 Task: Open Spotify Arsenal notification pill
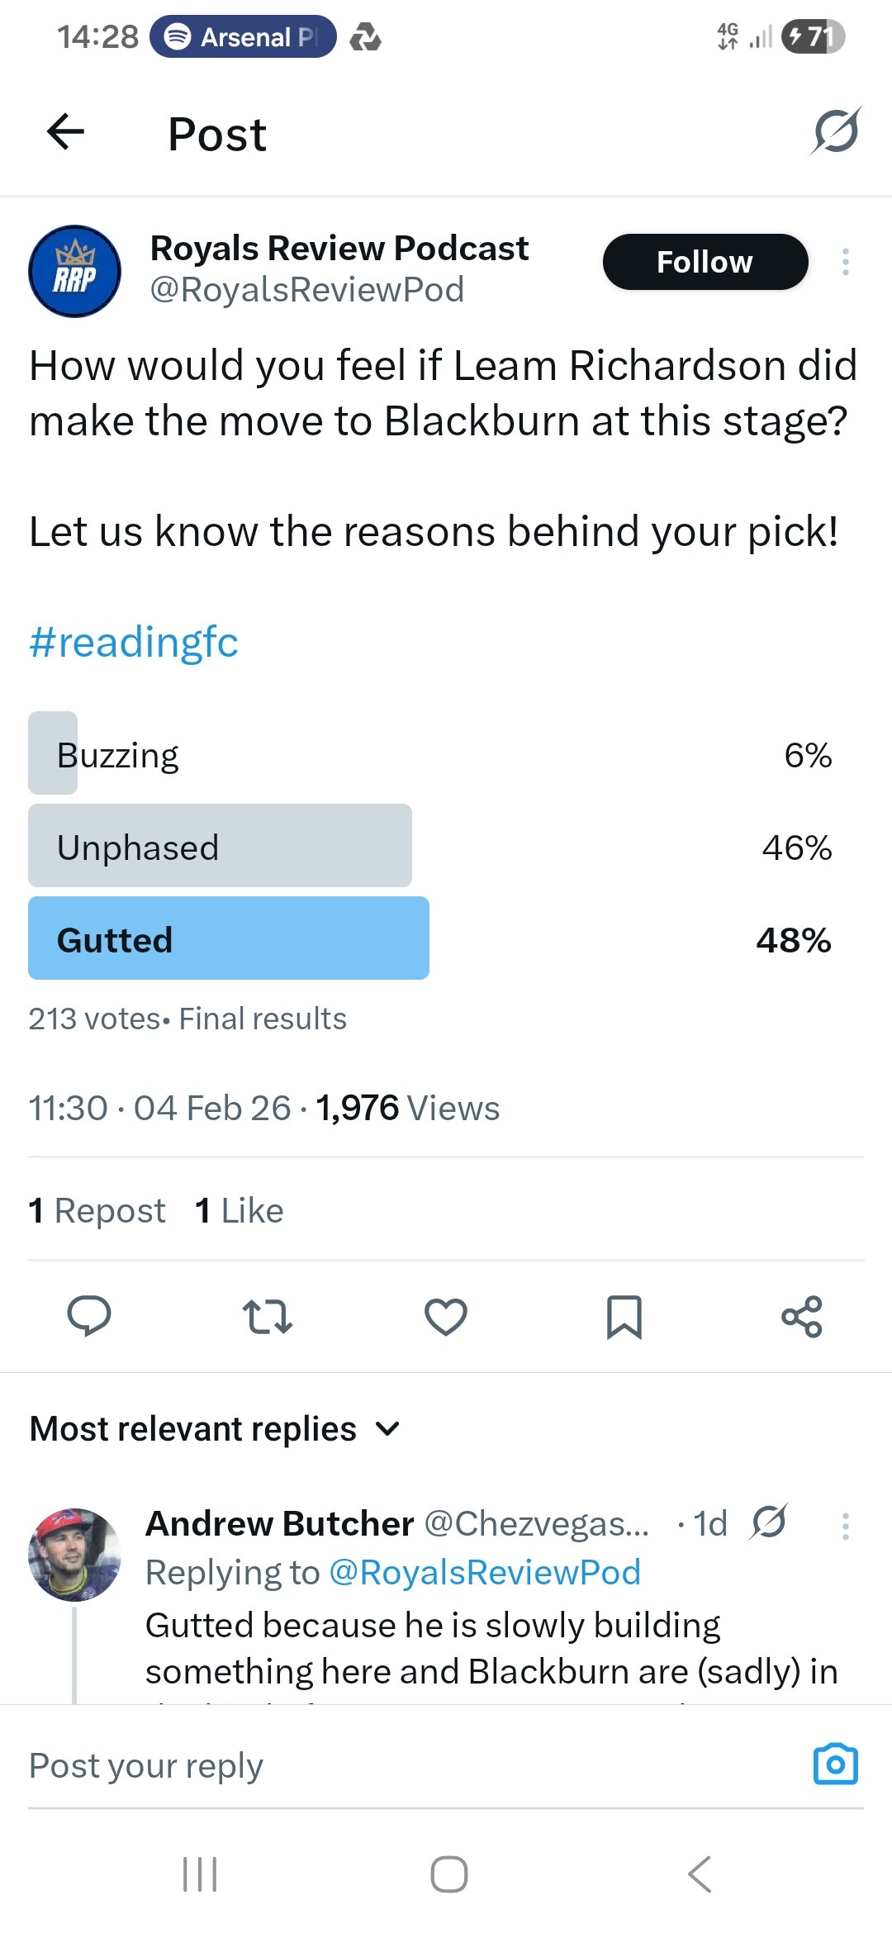243,37
